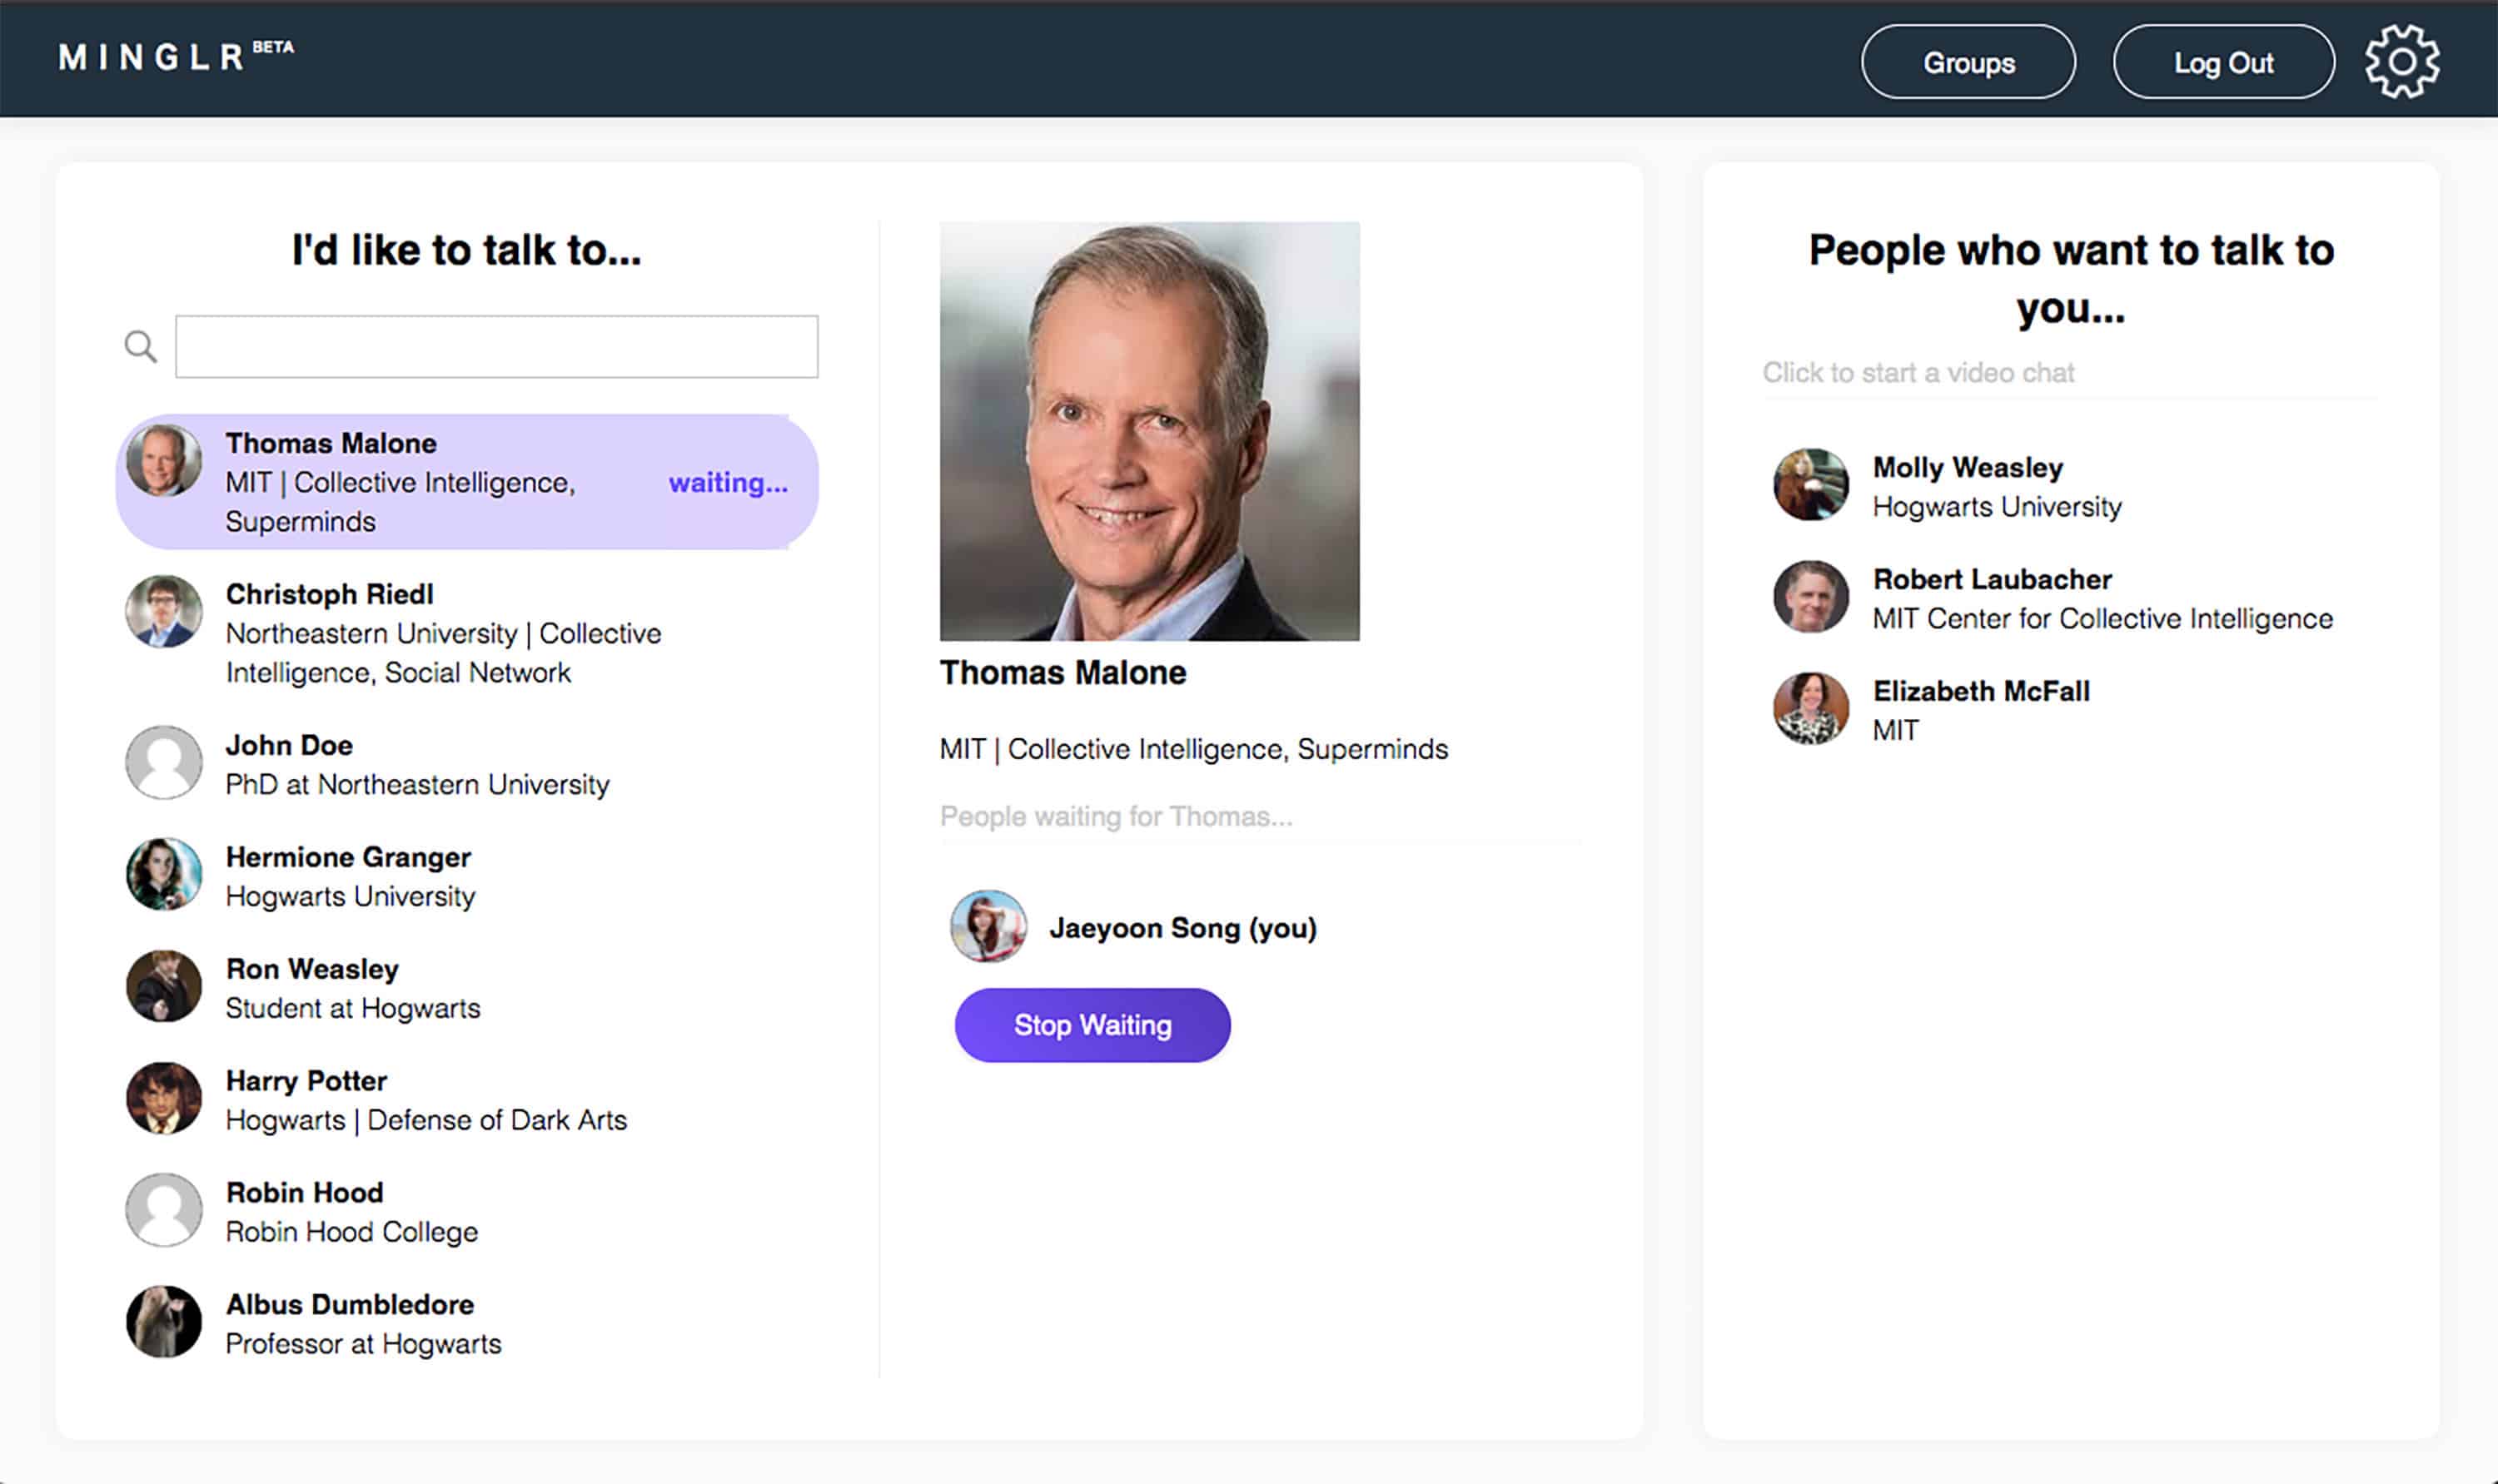The width and height of the screenshot is (2498, 1484).
Task: Click the Stop Waiting button
Action: (1092, 1025)
